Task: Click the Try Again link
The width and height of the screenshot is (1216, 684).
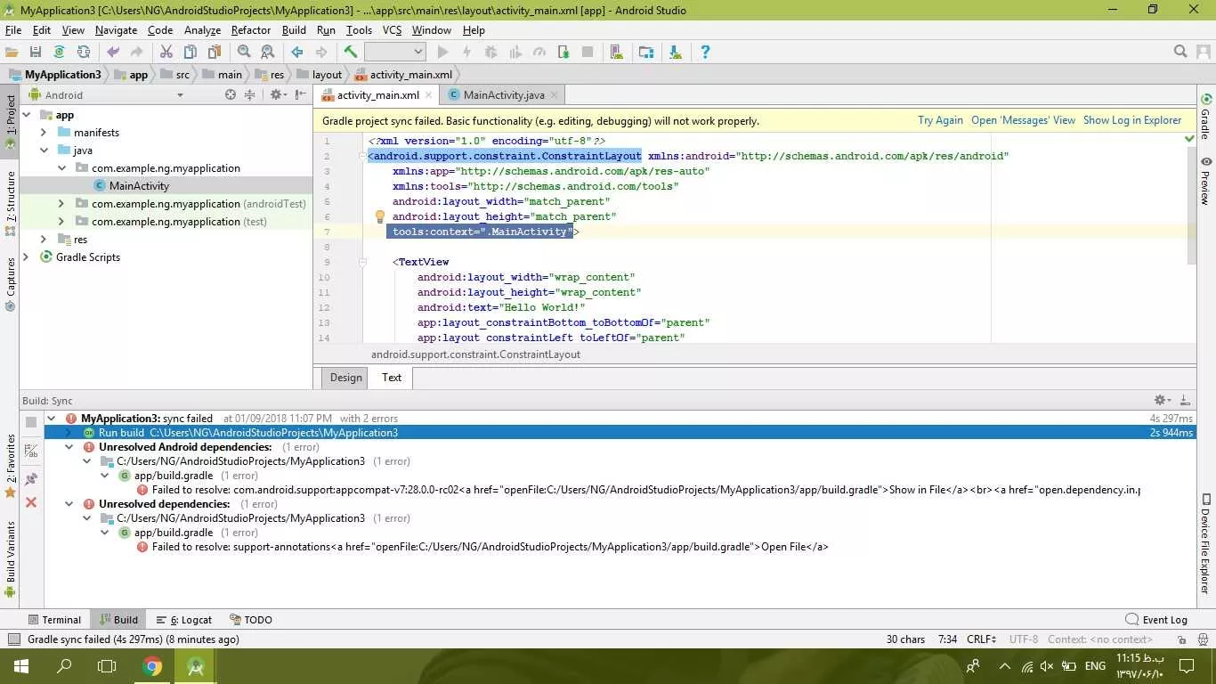Action: point(940,120)
